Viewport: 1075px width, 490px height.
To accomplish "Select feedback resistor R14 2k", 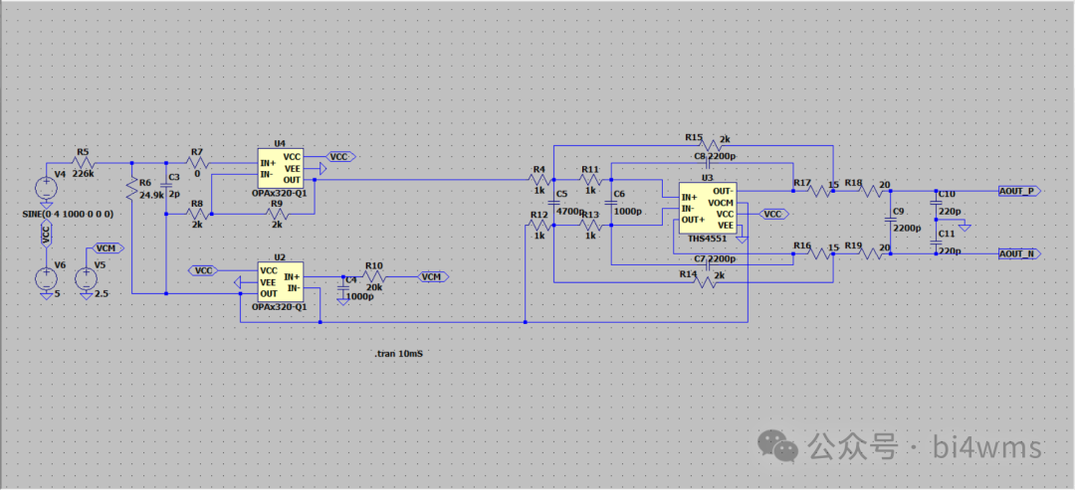I will click(x=706, y=282).
